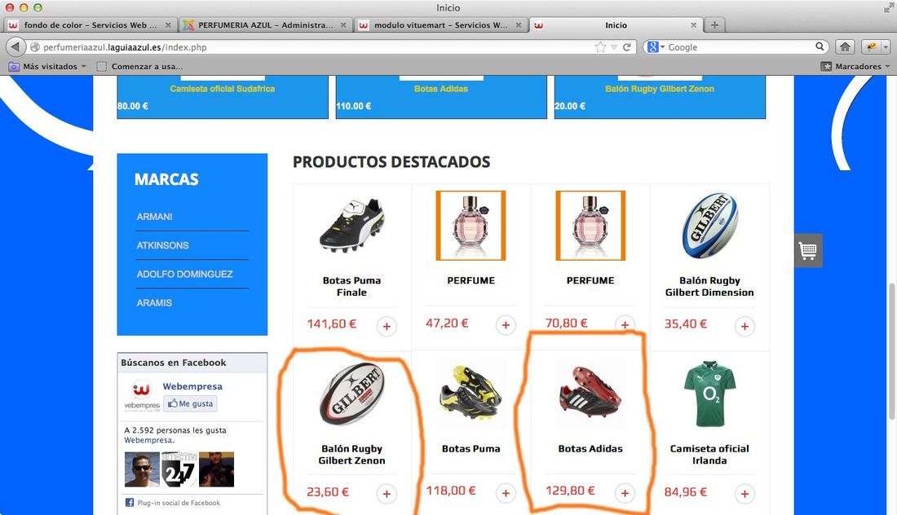Switch to modulo vituemart tab
The height and width of the screenshot is (515, 897).
(x=440, y=25)
